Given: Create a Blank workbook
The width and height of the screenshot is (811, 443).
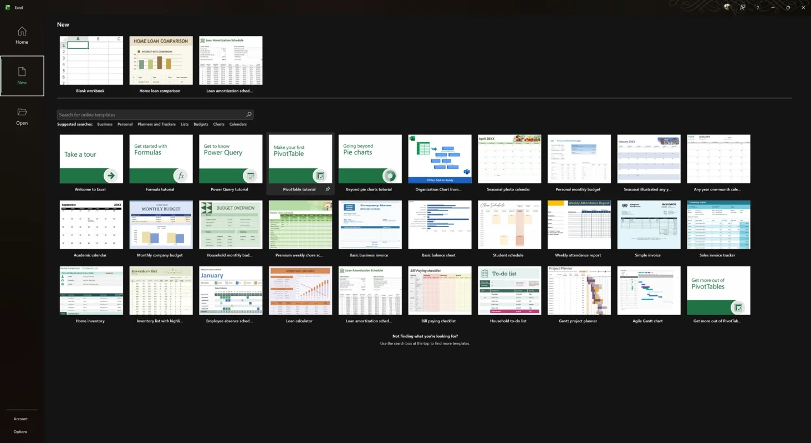Looking at the screenshot, I should [x=91, y=65].
